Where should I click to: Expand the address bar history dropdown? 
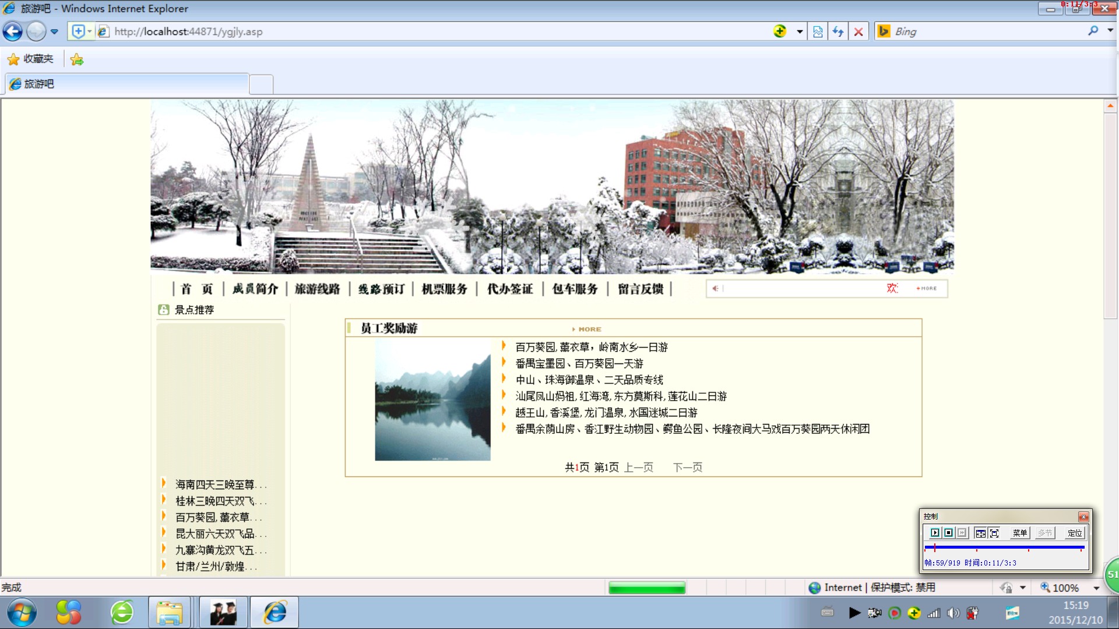pos(800,31)
